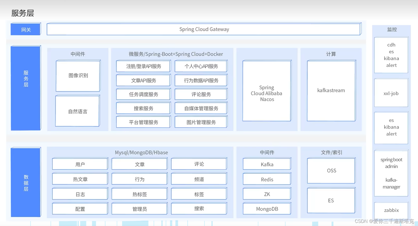The image size is (418, 226).
Task: Choose the 热标签 data box
Action: [140, 194]
